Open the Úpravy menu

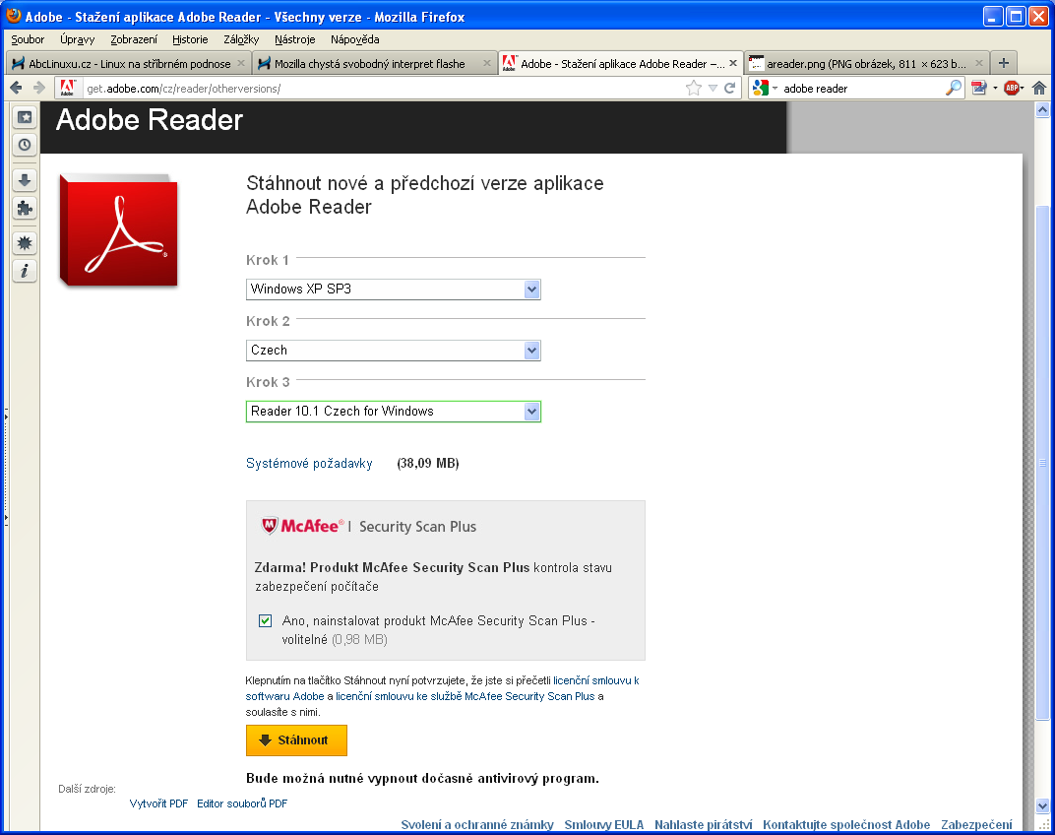(78, 39)
